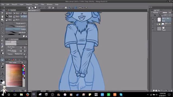Click the New document icon in toolbar
This screenshot has height=97, width=173.
point(29,8)
